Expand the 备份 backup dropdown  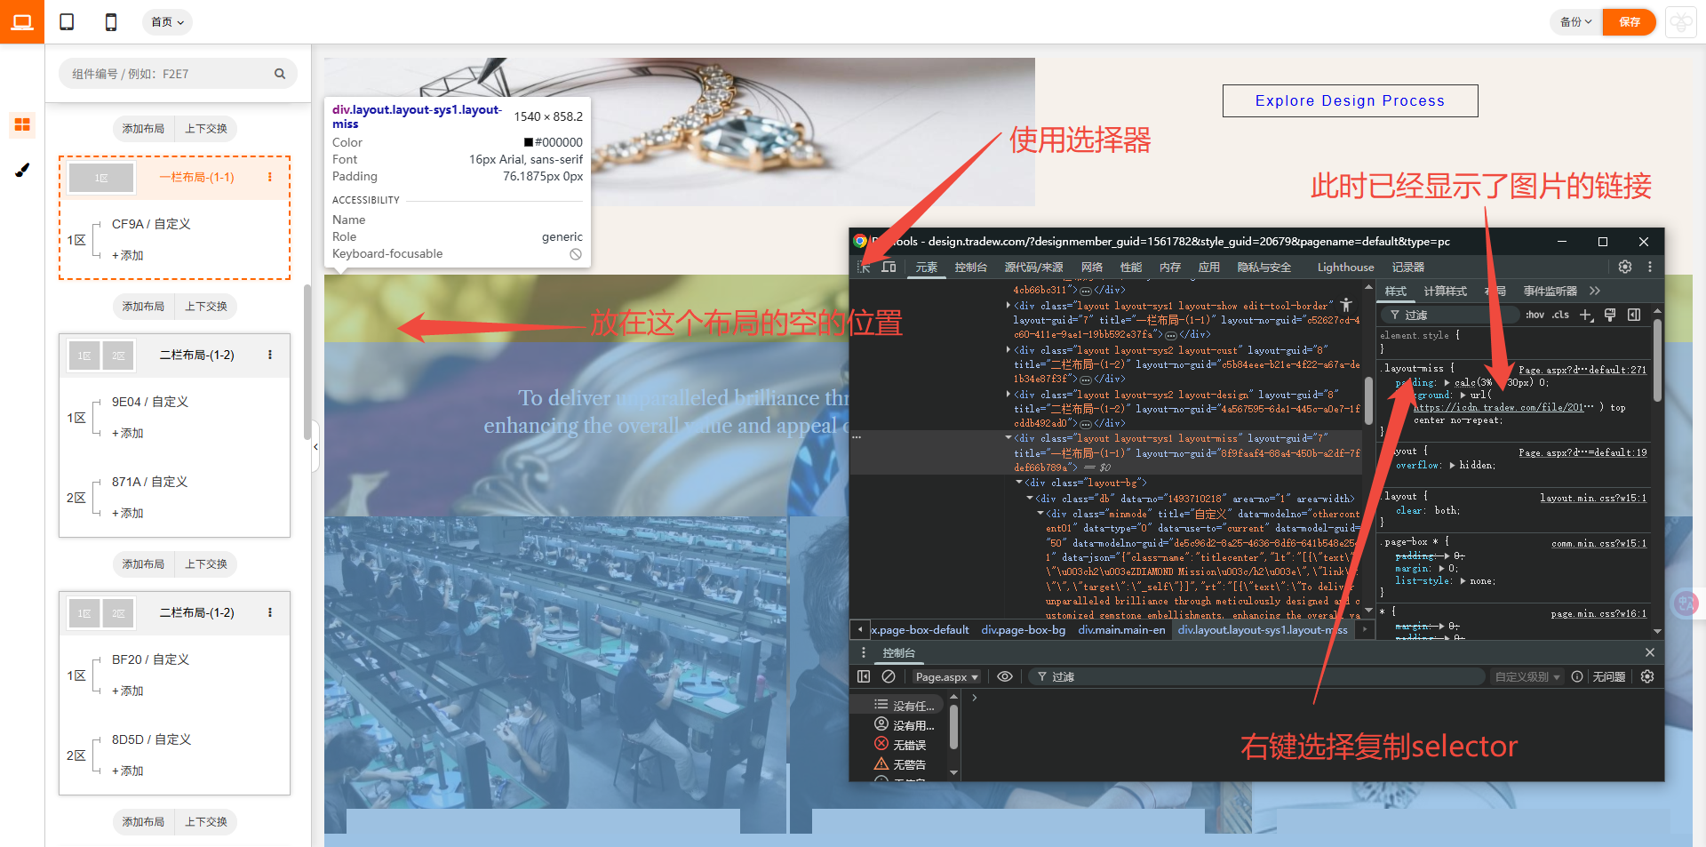(x=1575, y=22)
